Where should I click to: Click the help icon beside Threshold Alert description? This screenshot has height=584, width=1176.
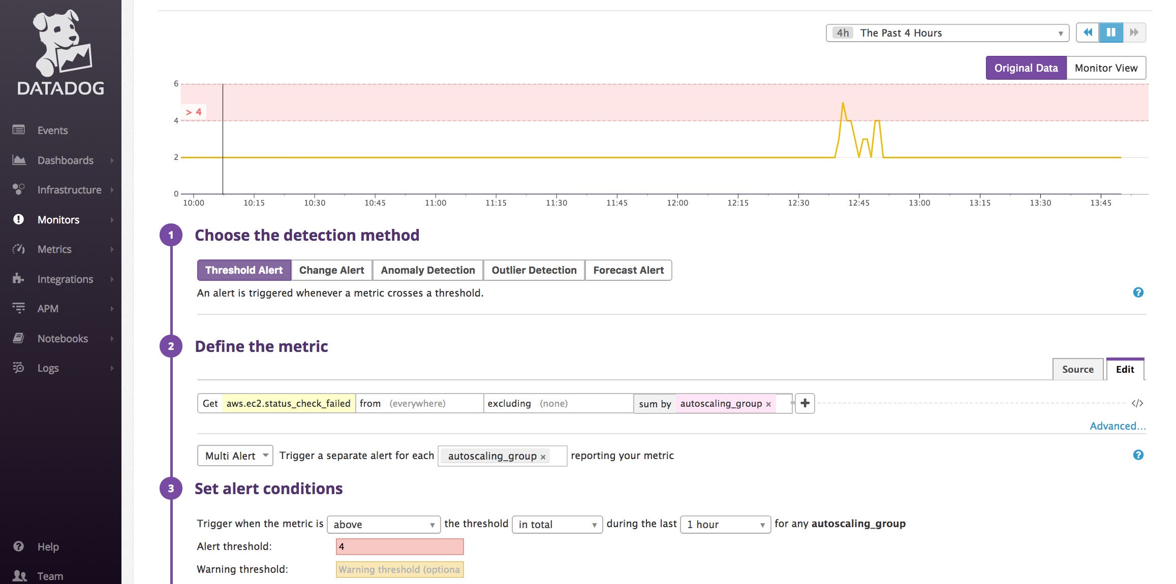1138,293
